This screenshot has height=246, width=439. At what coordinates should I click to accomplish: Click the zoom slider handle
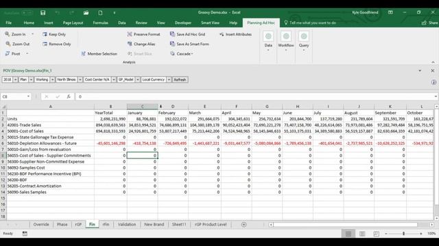pos(403,234)
